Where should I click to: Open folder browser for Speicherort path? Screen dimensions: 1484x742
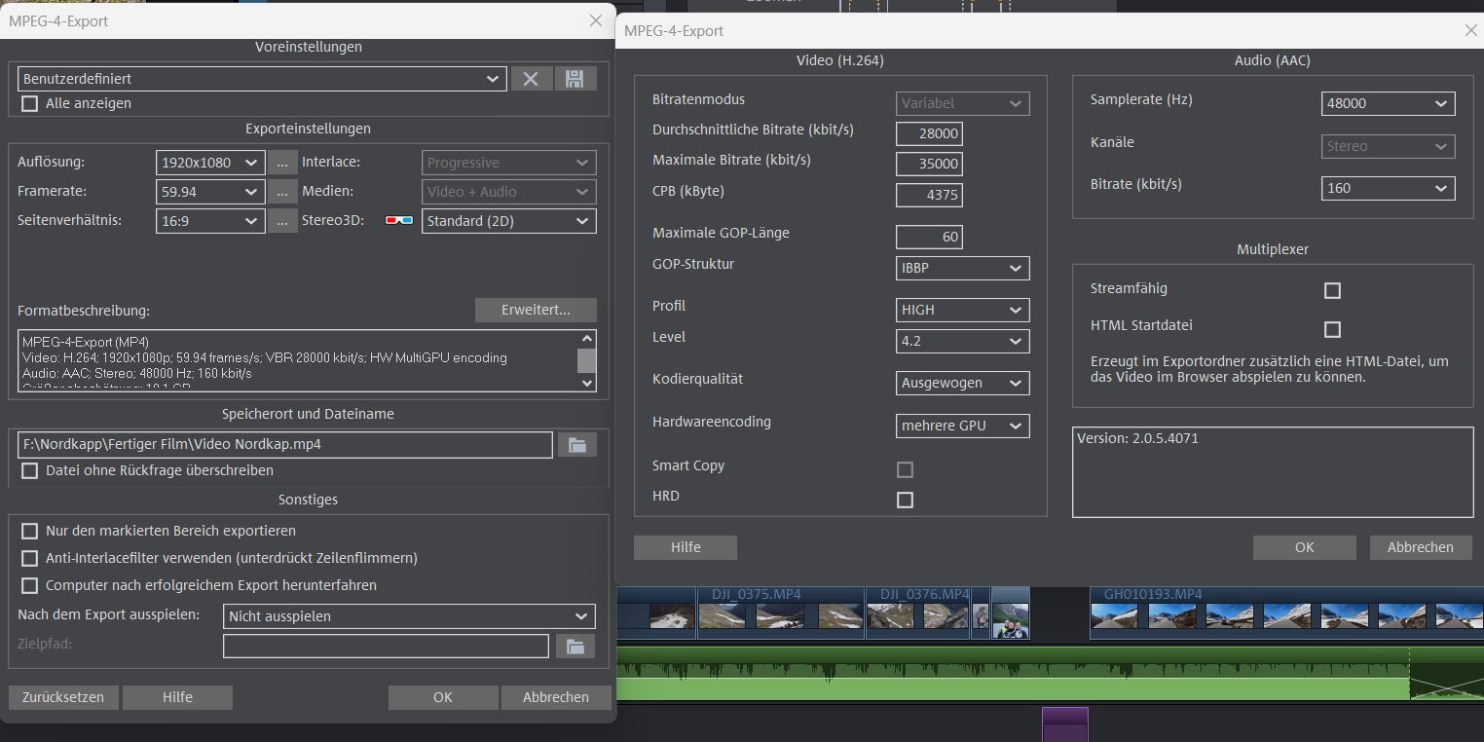coord(576,445)
